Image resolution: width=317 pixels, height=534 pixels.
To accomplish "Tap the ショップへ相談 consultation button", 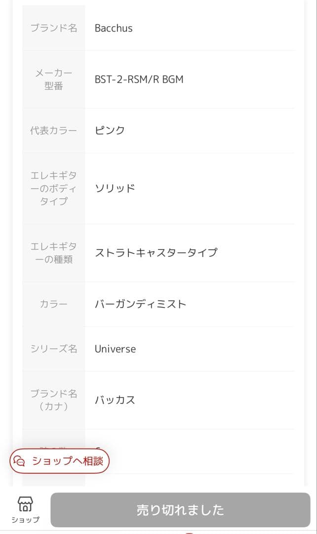I will (x=59, y=461).
